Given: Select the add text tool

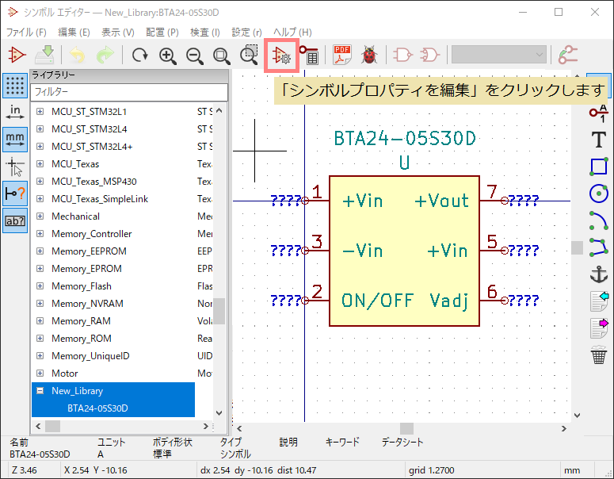Looking at the screenshot, I should click(599, 140).
